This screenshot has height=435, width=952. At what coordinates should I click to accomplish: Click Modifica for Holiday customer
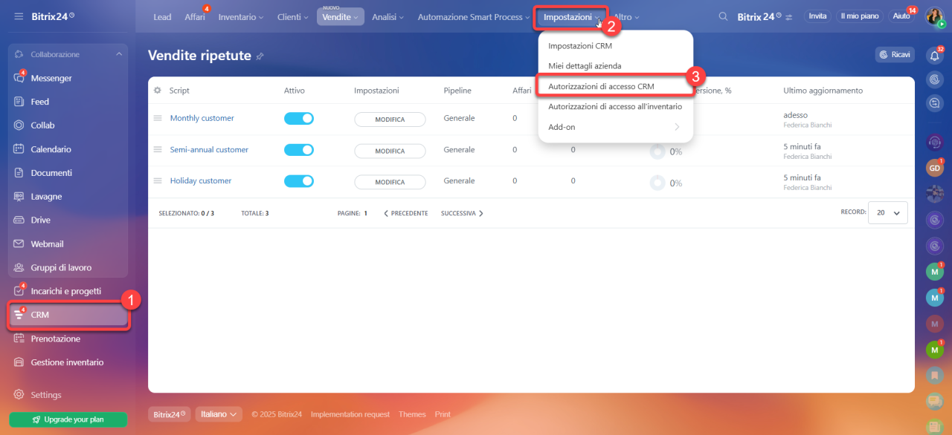pos(390,182)
